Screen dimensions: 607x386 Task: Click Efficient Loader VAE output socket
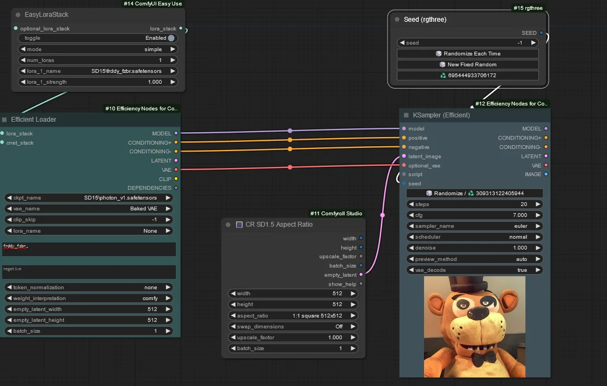click(176, 170)
